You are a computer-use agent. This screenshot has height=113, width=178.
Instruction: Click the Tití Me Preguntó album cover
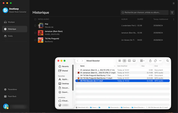[x=40, y=40]
